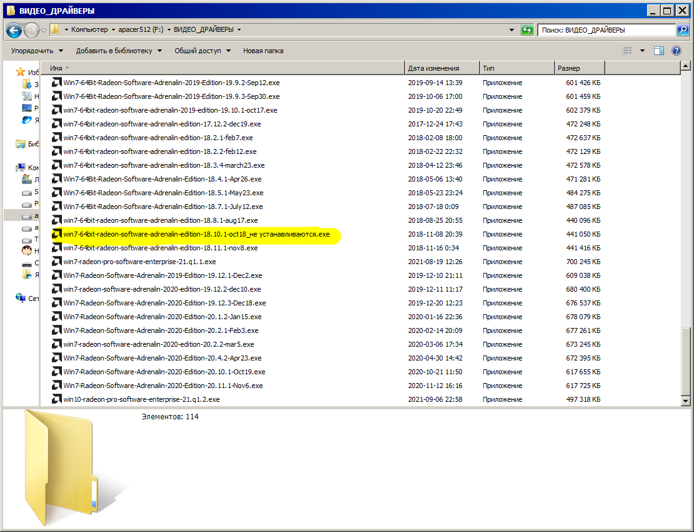
Task: Open Добавить в библиотеку menu
Action: (x=119, y=51)
